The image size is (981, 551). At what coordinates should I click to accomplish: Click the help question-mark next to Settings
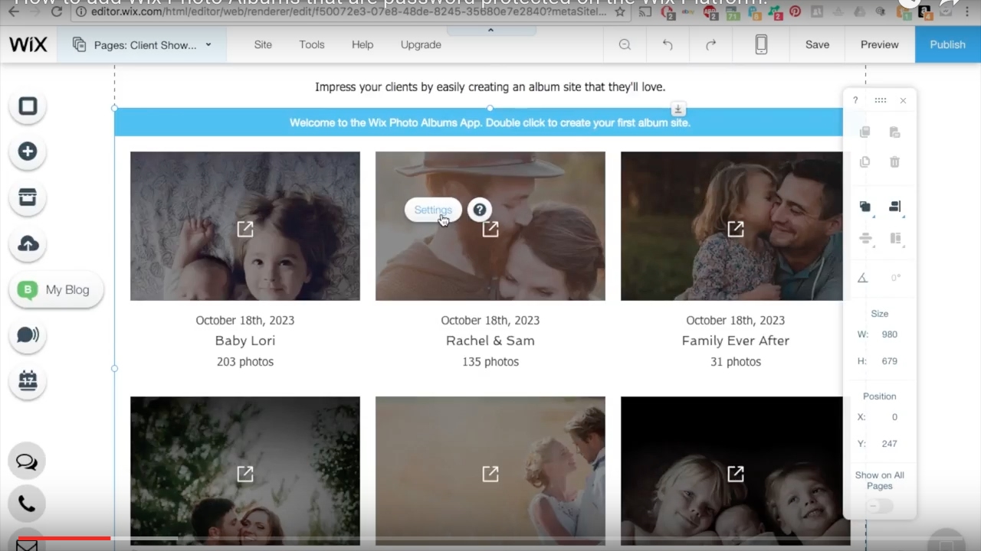[479, 210]
